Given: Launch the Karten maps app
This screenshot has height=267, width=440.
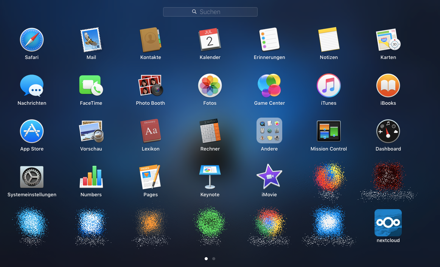Looking at the screenshot, I should coord(388,40).
